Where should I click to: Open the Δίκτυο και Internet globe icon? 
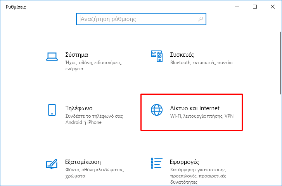pyautogui.click(x=157, y=110)
